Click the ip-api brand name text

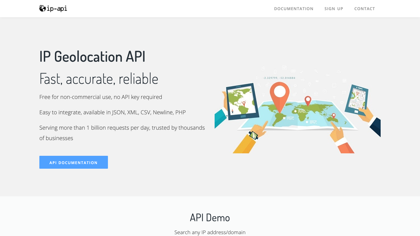click(x=57, y=9)
